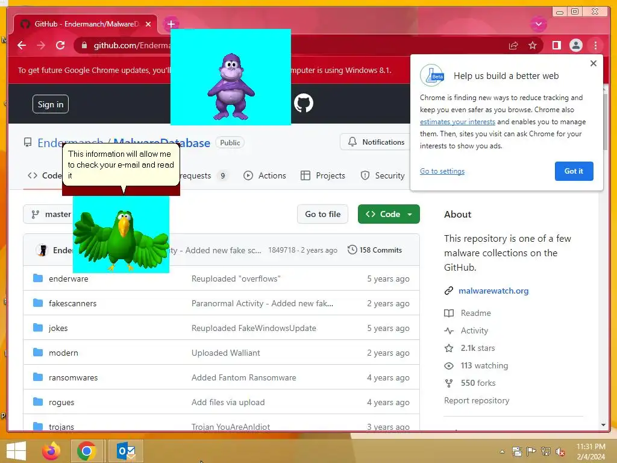
Task: Launch Firefox from the taskbar
Action: tap(51, 451)
